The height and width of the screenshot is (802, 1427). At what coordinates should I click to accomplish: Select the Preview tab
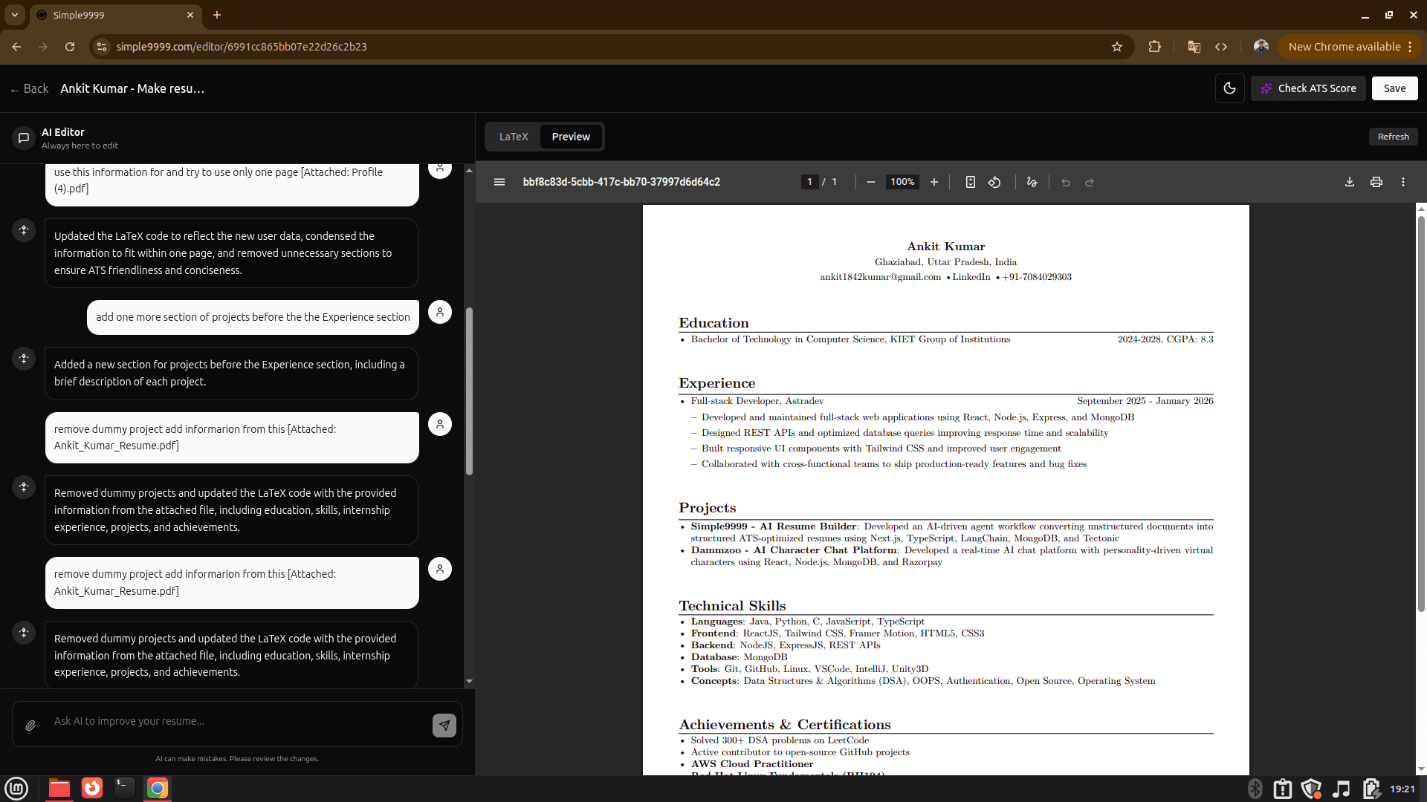tap(571, 137)
